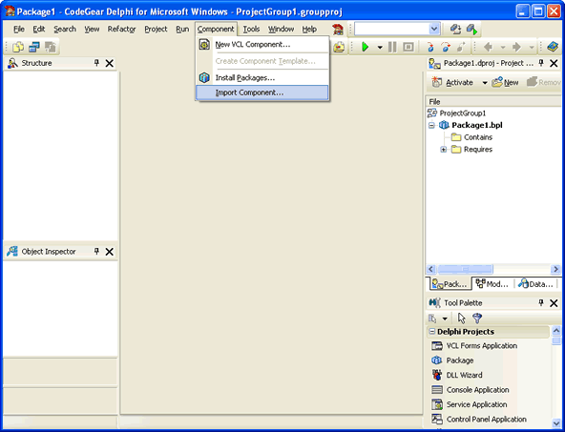The height and width of the screenshot is (432, 565).
Task: Toggle the Object Inspector pin
Action: click(96, 251)
